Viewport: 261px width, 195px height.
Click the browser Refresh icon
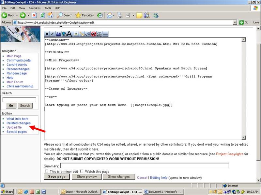(42, 15)
